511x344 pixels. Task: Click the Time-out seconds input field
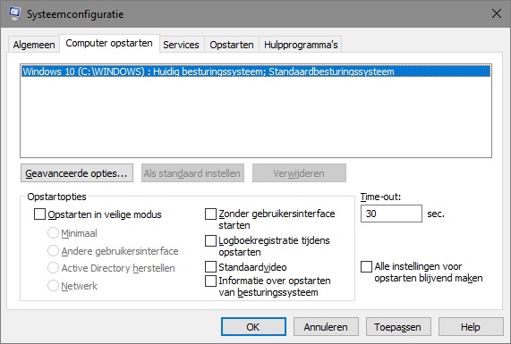click(x=391, y=214)
